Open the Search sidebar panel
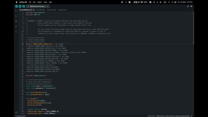This screenshot has width=208, height=117. 16,32
